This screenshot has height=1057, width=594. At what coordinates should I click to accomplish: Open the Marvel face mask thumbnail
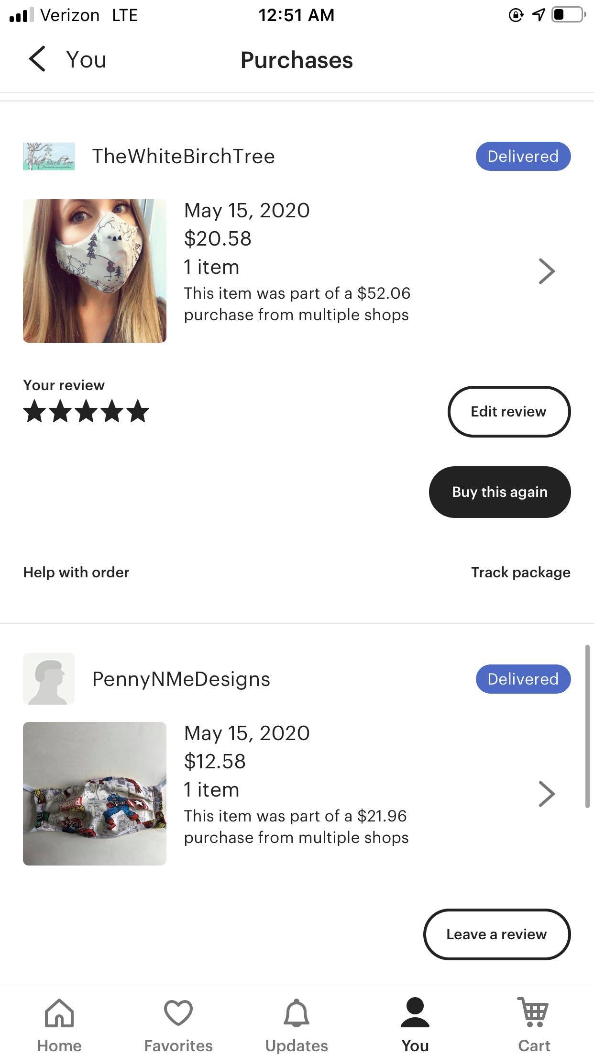(x=95, y=794)
